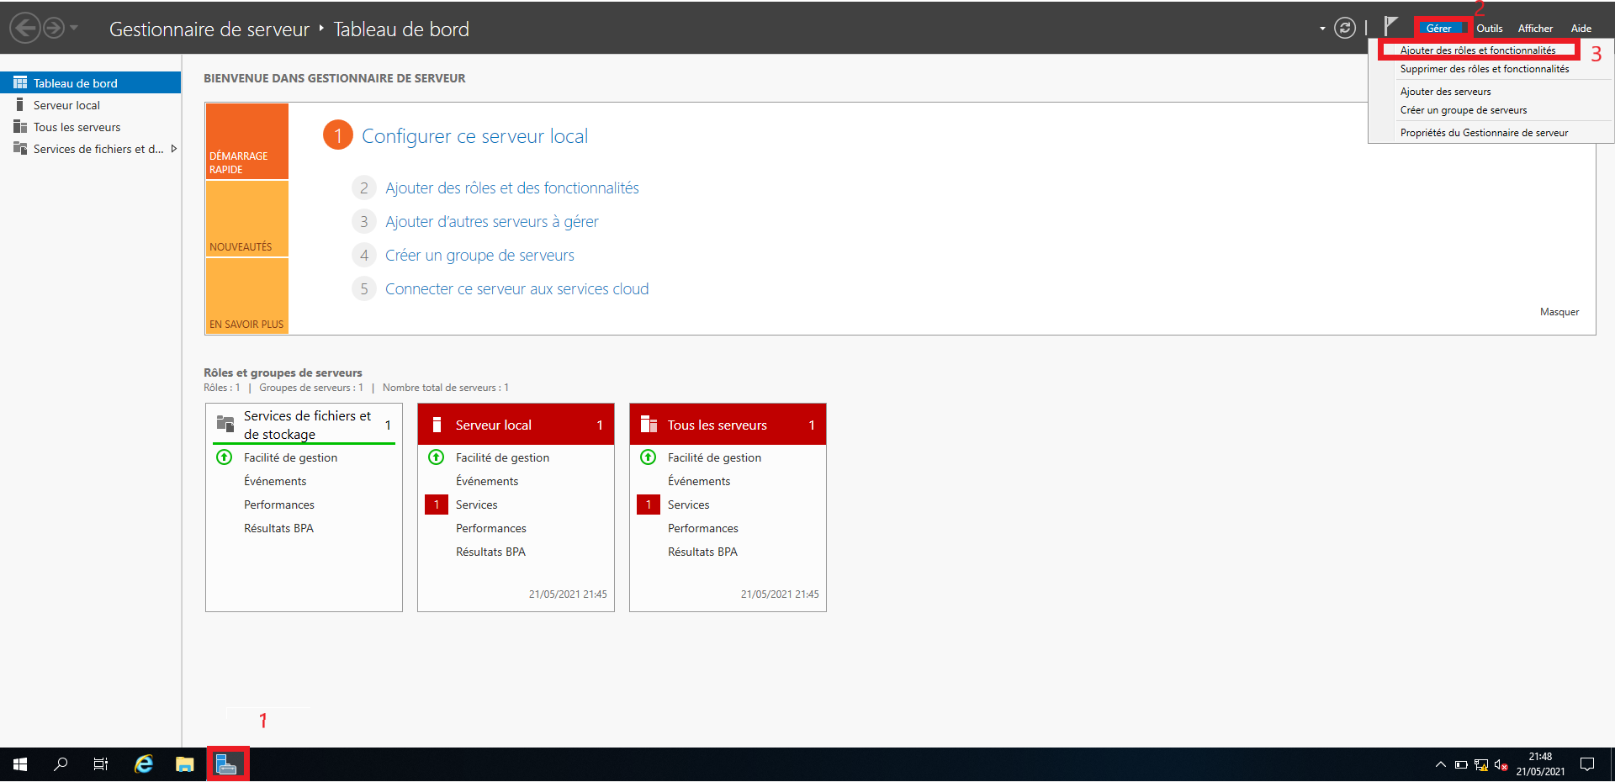
Task: Click Masquer to hide welcome panel
Action: click(1559, 312)
